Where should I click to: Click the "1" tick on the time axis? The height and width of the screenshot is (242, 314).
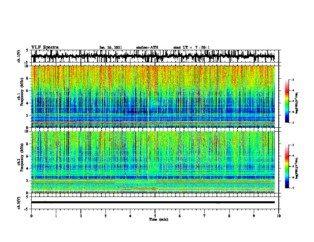(x=56, y=216)
